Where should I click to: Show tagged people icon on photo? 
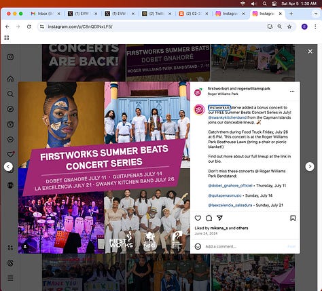(x=25, y=246)
